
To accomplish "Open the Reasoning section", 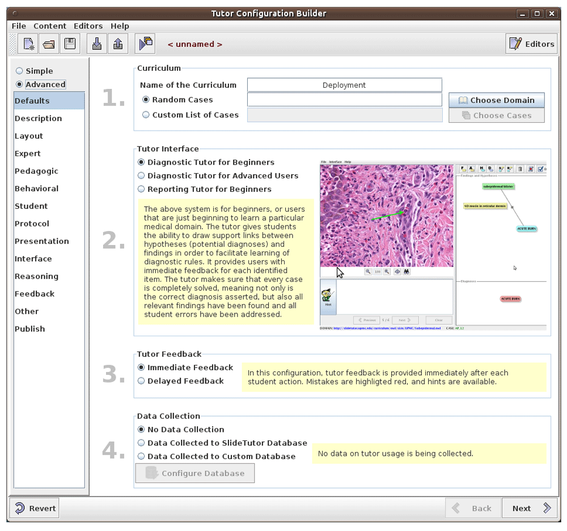I will tap(49, 276).
